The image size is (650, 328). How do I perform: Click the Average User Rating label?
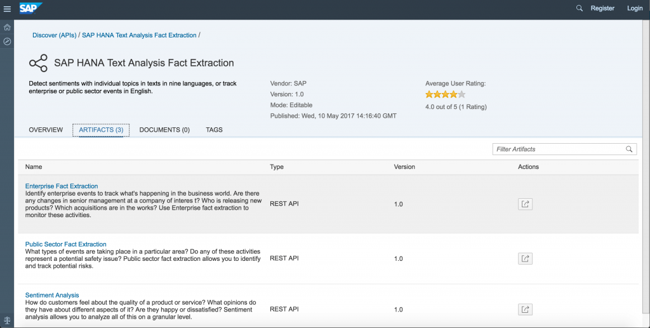pos(456,84)
